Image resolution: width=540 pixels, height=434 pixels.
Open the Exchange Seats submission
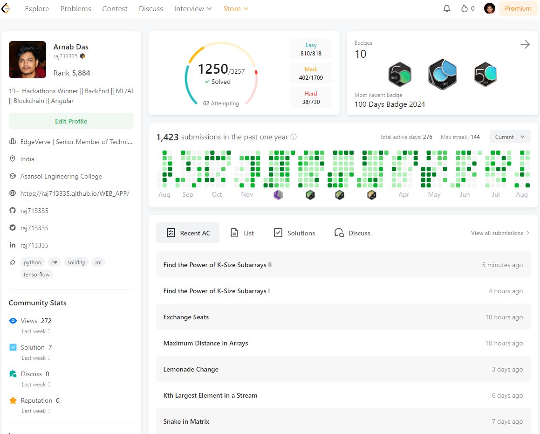[343, 317]
